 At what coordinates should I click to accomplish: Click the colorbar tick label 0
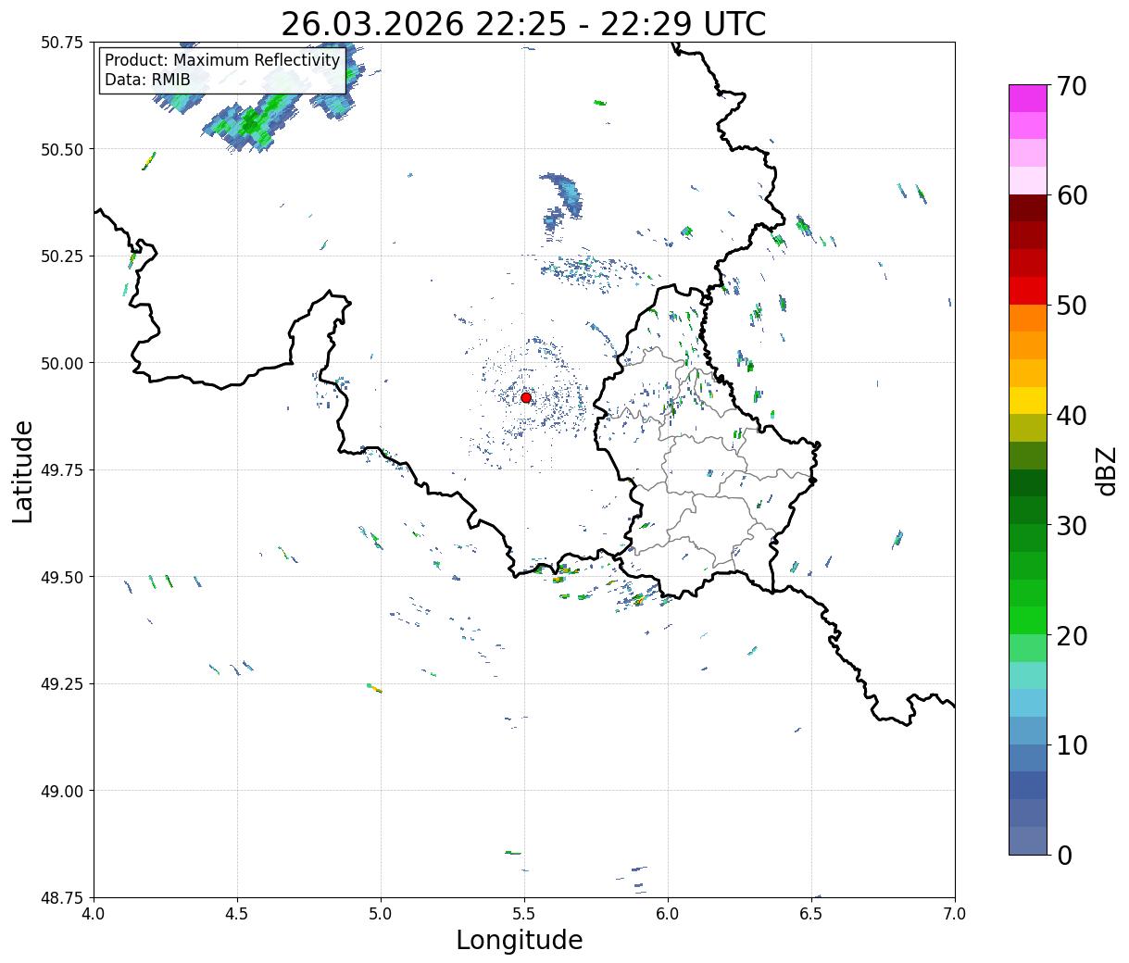coord(1064,855)
